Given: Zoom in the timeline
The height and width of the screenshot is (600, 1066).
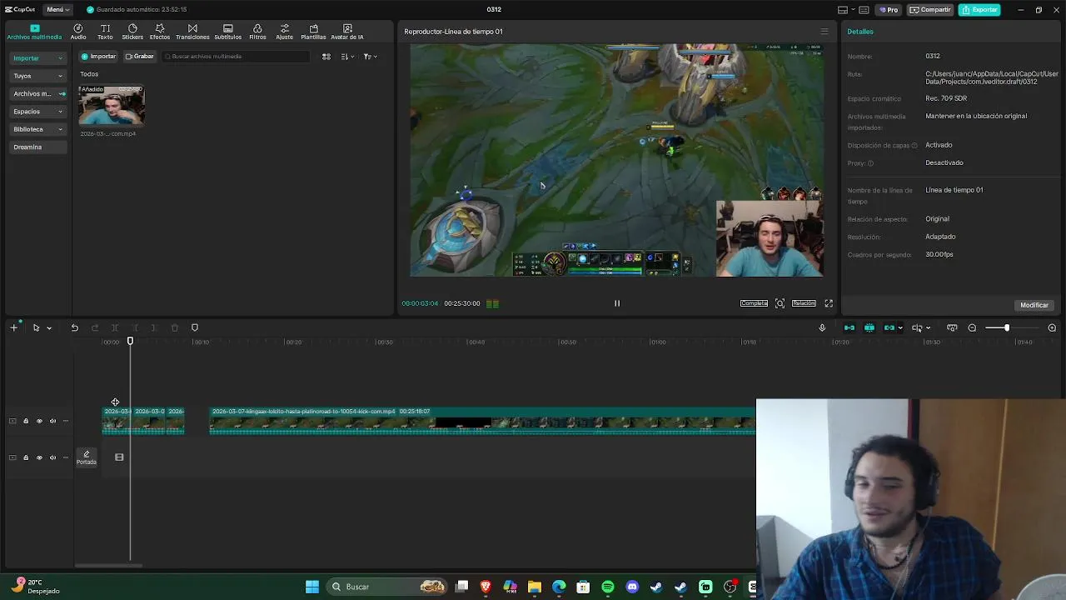Looking at the screenshot, I should 1052,327.
